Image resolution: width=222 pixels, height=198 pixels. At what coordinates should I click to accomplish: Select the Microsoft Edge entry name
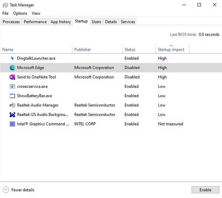[30, 68]
